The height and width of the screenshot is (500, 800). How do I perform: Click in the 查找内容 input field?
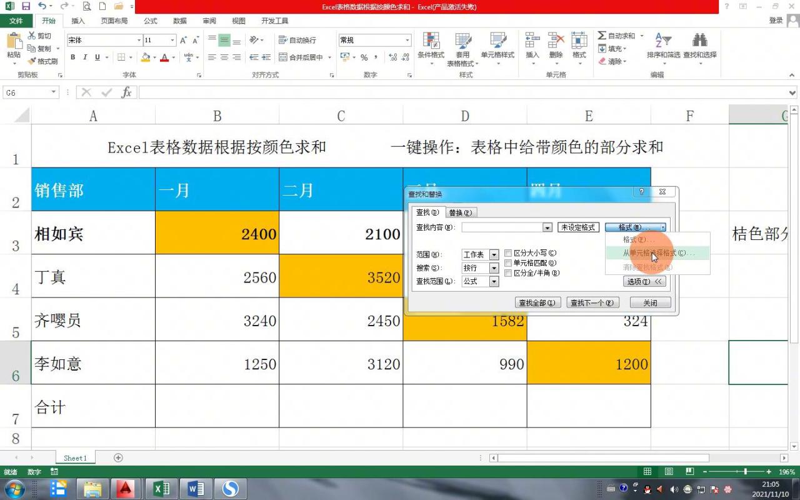[502, 227]
